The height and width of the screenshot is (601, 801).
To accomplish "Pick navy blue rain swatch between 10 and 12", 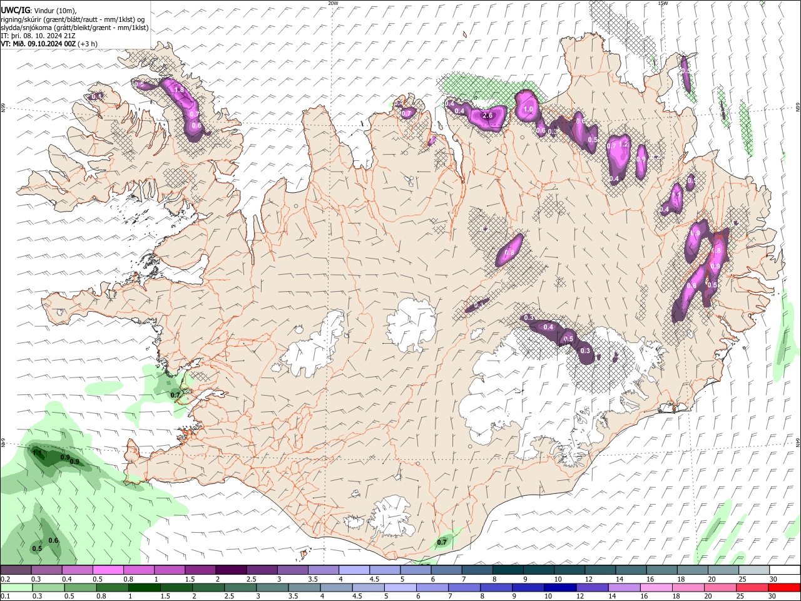I will (x=559, y=588).
